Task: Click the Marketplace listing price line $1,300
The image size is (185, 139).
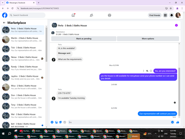Action: pos(67,34)
